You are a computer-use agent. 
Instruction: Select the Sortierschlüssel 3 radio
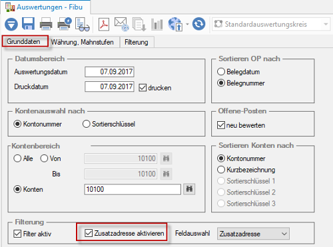point(246,203)
